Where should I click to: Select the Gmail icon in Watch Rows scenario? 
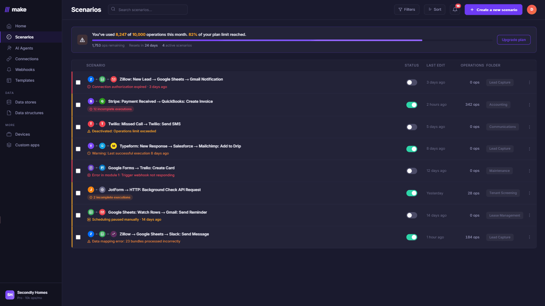click(102, 212)
